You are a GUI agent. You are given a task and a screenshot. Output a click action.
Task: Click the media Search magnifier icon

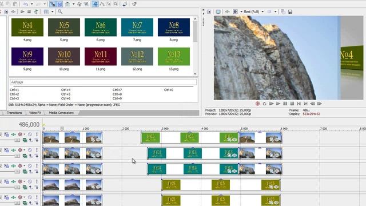point(60,11)
